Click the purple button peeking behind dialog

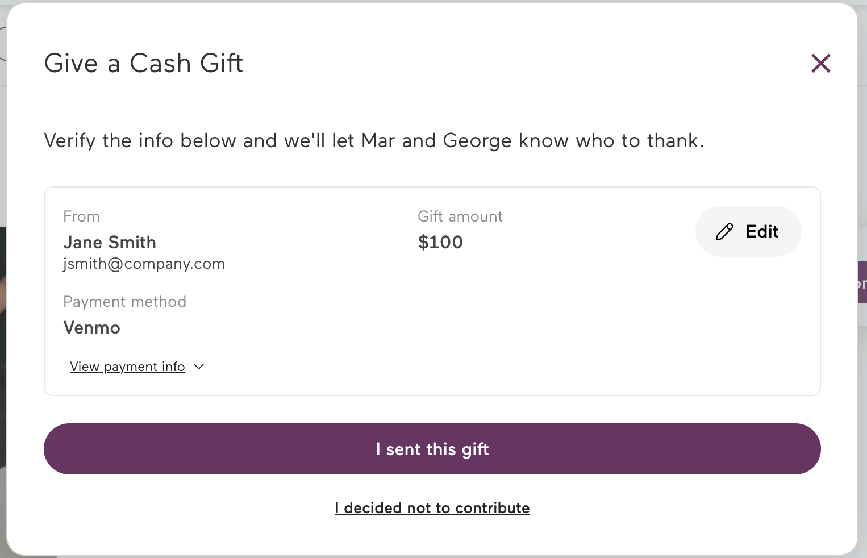click(x=862, y=282)
